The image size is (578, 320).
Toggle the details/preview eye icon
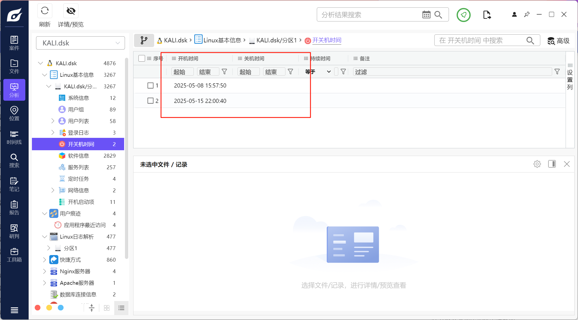point(71,11)
